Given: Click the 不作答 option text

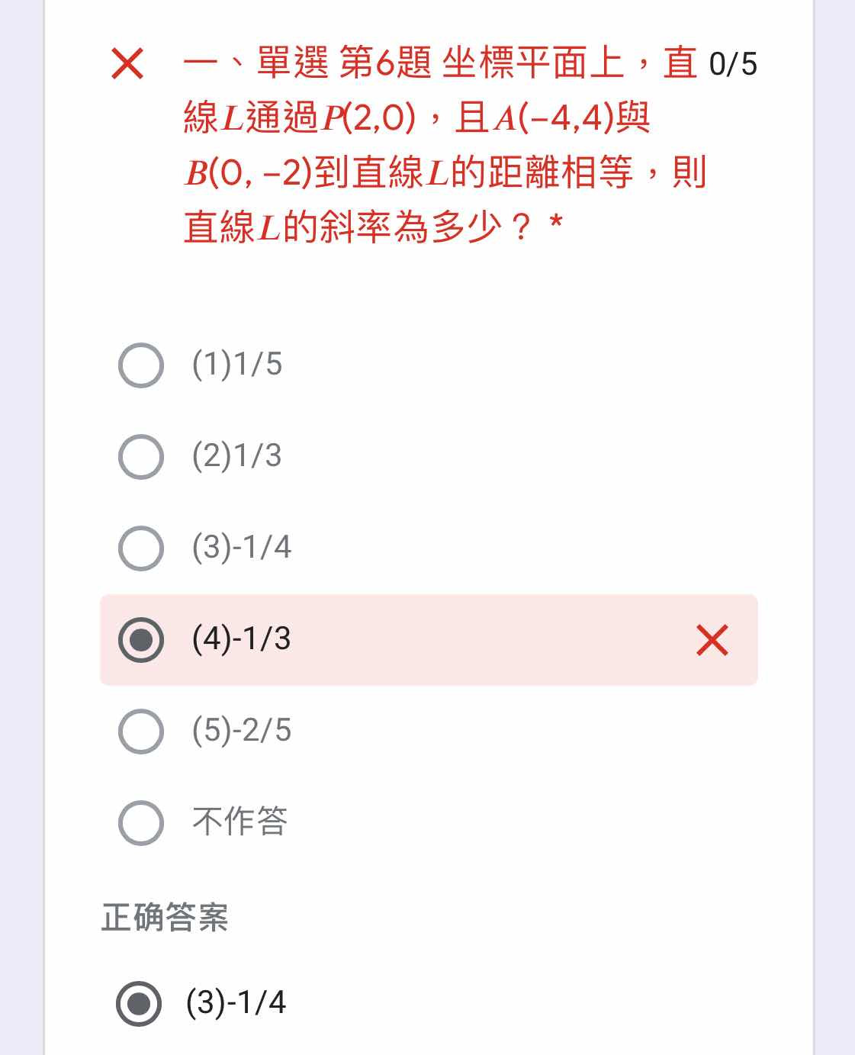Looking at the screenshot, I should coord(239,822).
